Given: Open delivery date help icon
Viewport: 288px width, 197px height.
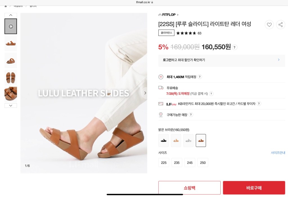Looking at the screenshot, I should tap(211, 94).
